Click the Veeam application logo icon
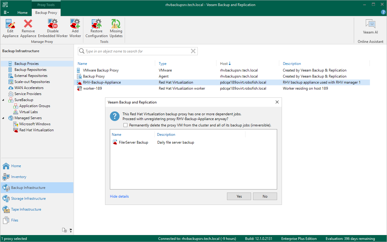This screenshot has width=387, height=242. pyautogui.click(x=5, y=5)
